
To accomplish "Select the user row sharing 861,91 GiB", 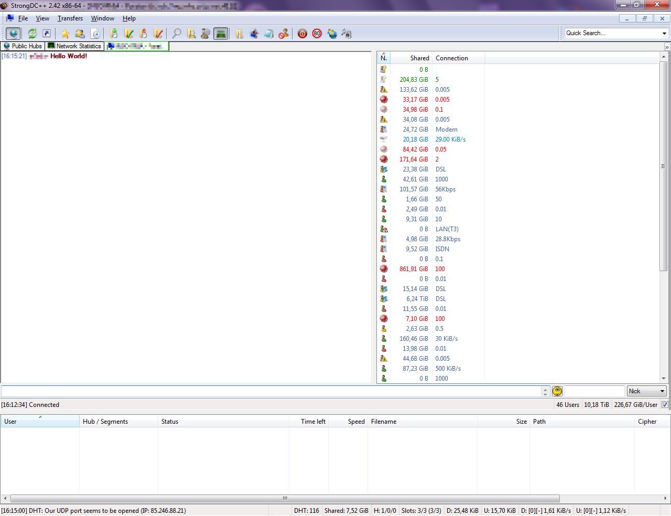I will click(518, 269).
